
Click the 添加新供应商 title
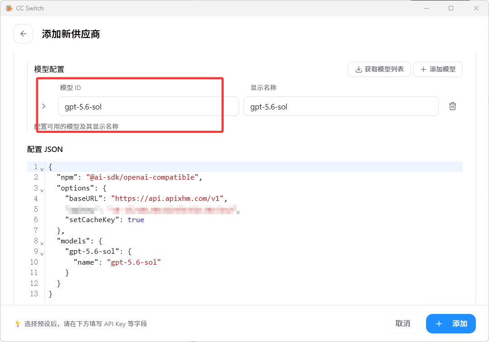click(x=71, y=34)
